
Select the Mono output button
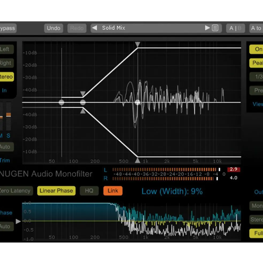pos(256,206)
